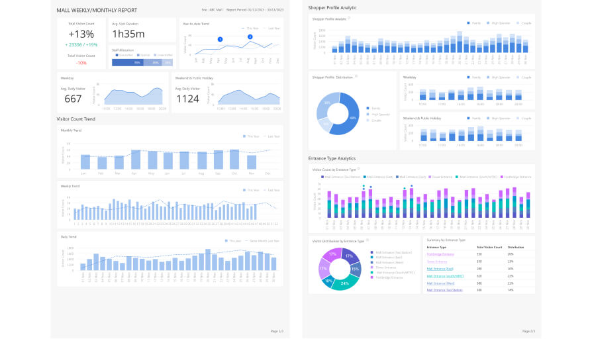592x339 pixels.
Task: Click info icon beside Shopper Profile Analytic title
Action: point(349,19)
